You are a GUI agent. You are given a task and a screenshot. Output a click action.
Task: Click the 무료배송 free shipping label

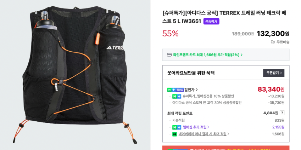283,42
